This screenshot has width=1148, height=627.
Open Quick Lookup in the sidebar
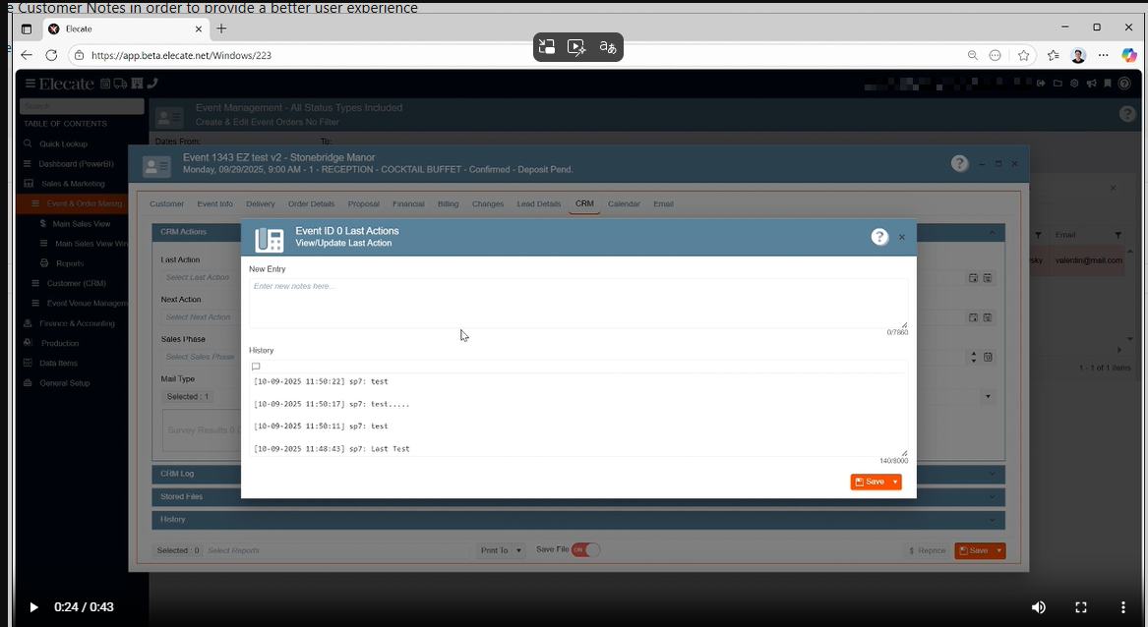point(63,143)
